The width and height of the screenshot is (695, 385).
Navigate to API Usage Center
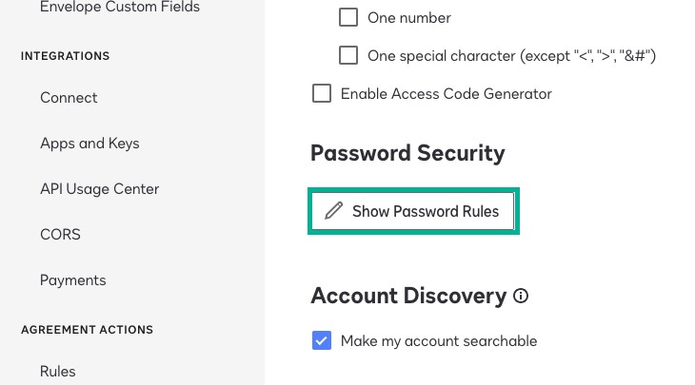(x=100, y=189)
